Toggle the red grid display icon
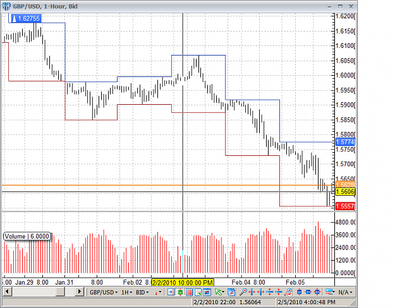Screen dimensions: 395x308 (x=189, y=292)
